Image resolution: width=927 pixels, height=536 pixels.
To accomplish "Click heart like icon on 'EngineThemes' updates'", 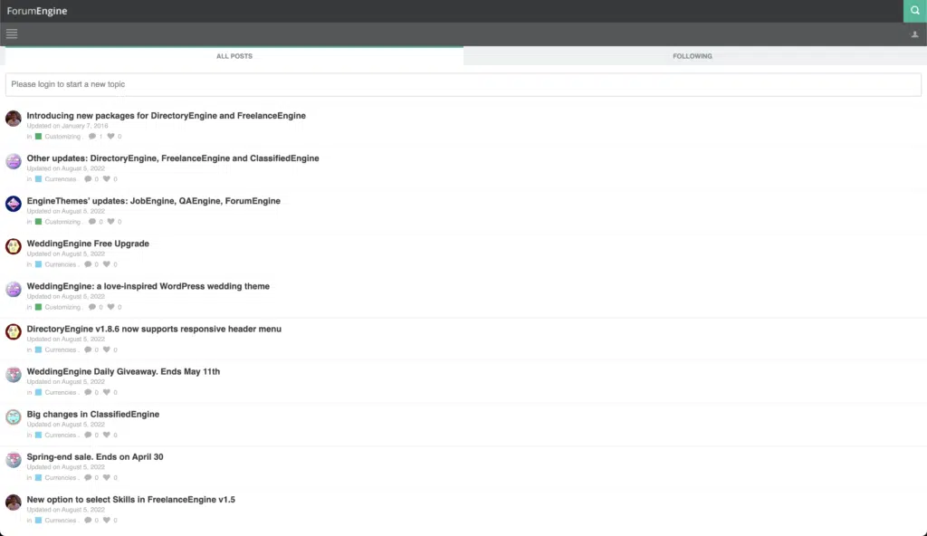I will point(110,221).
